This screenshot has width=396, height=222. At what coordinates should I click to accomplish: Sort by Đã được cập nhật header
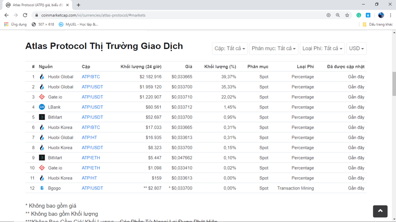pyautogui.click(x=346, y=67)
